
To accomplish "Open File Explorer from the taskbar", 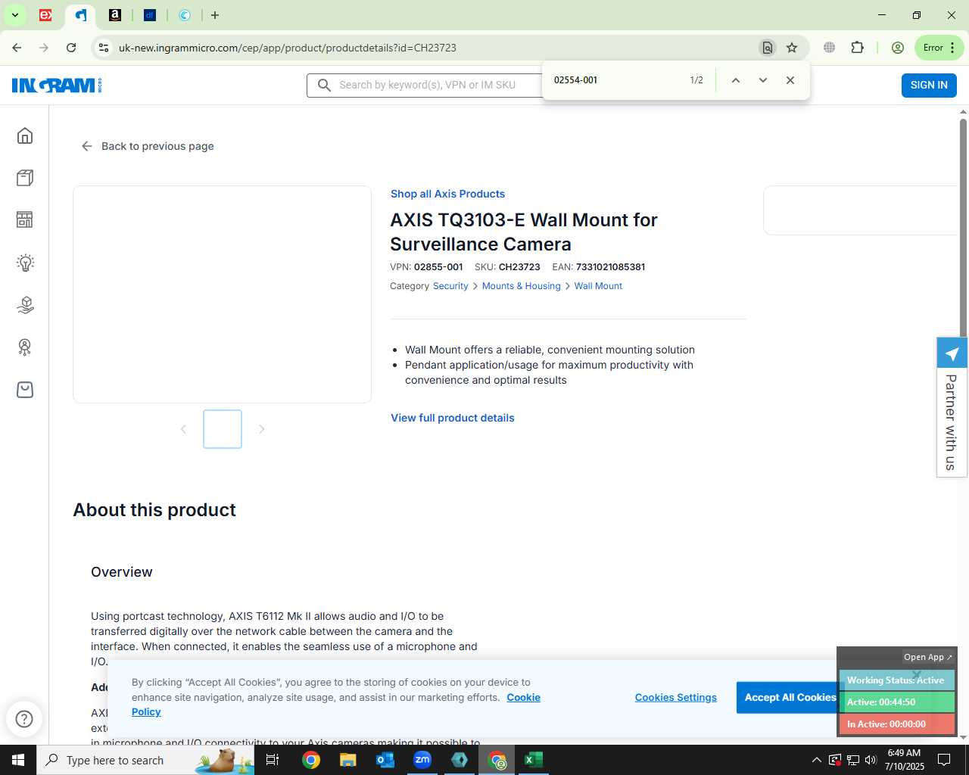I will coord(348,760).
